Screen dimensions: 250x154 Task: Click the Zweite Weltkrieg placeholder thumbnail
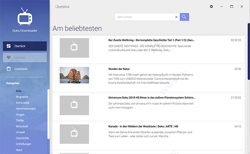(74, 48)
